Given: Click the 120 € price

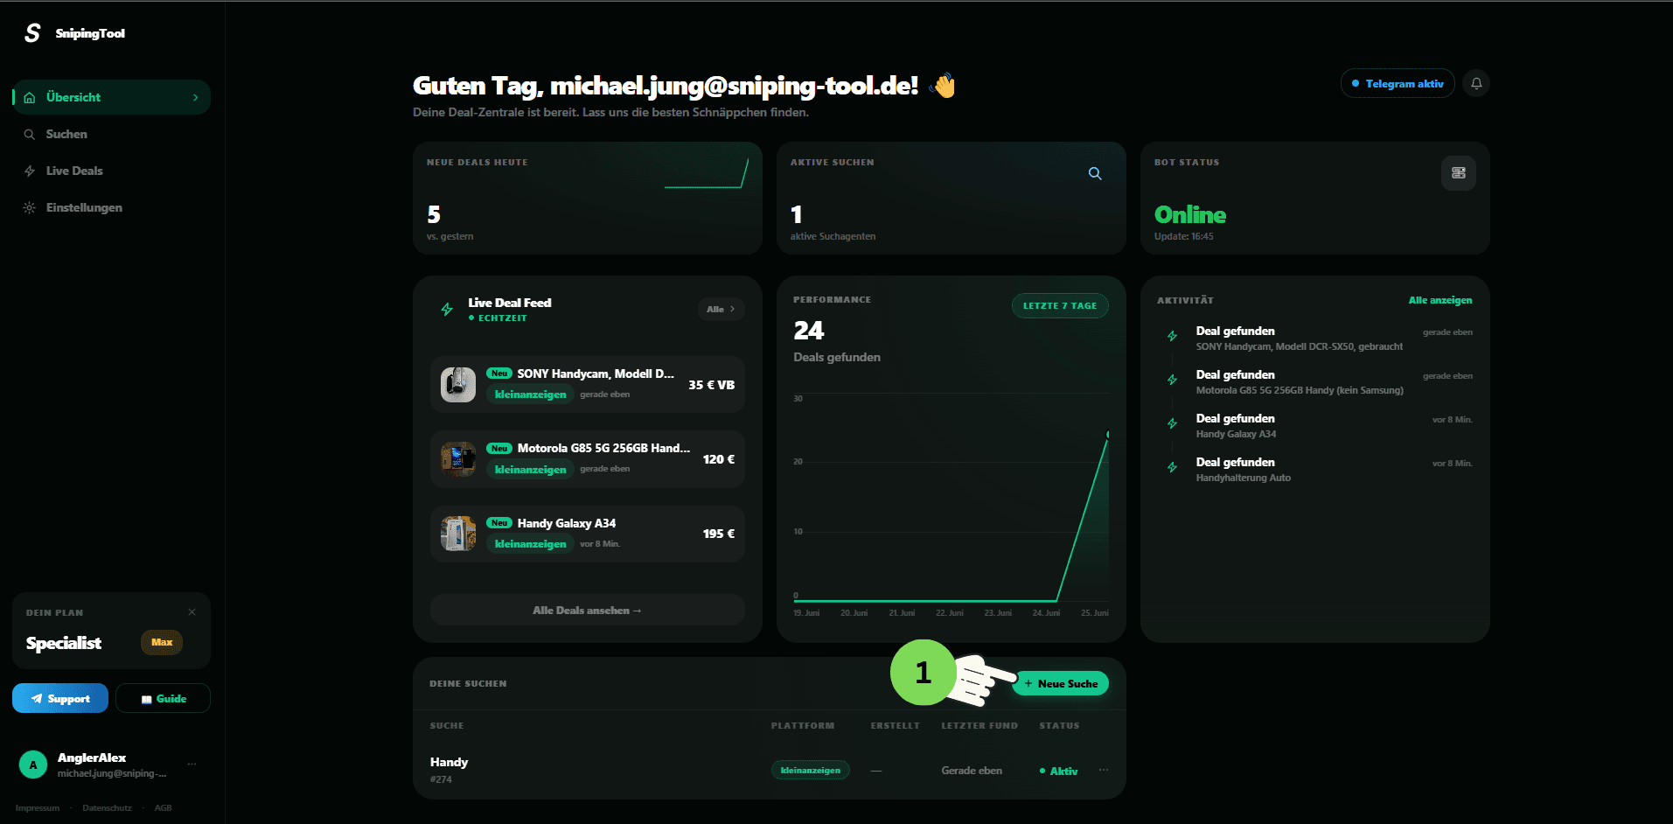Looking at the screenshot, I should 719,459.
